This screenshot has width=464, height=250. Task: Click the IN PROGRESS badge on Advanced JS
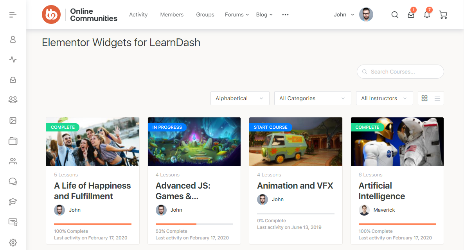(x=167, y=127)
